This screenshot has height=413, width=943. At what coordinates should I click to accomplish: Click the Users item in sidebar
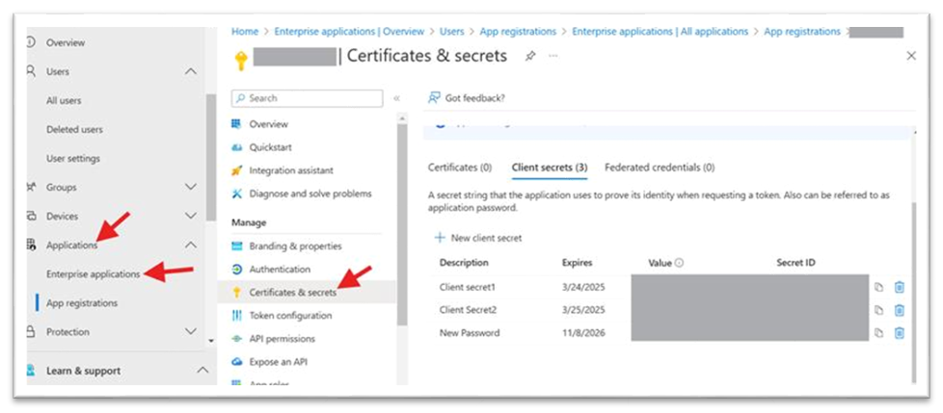58,71
